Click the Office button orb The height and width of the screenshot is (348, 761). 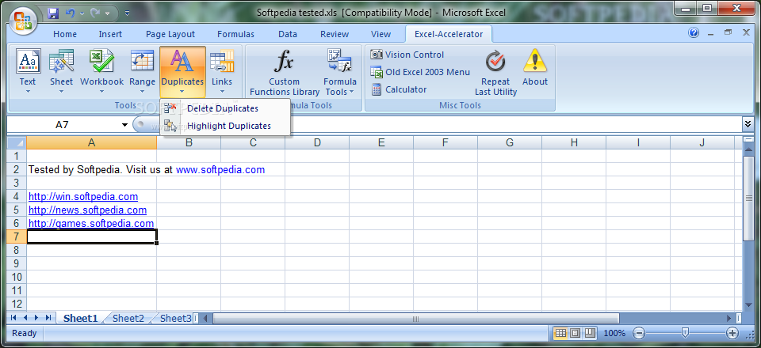click(x=22, y=21)
